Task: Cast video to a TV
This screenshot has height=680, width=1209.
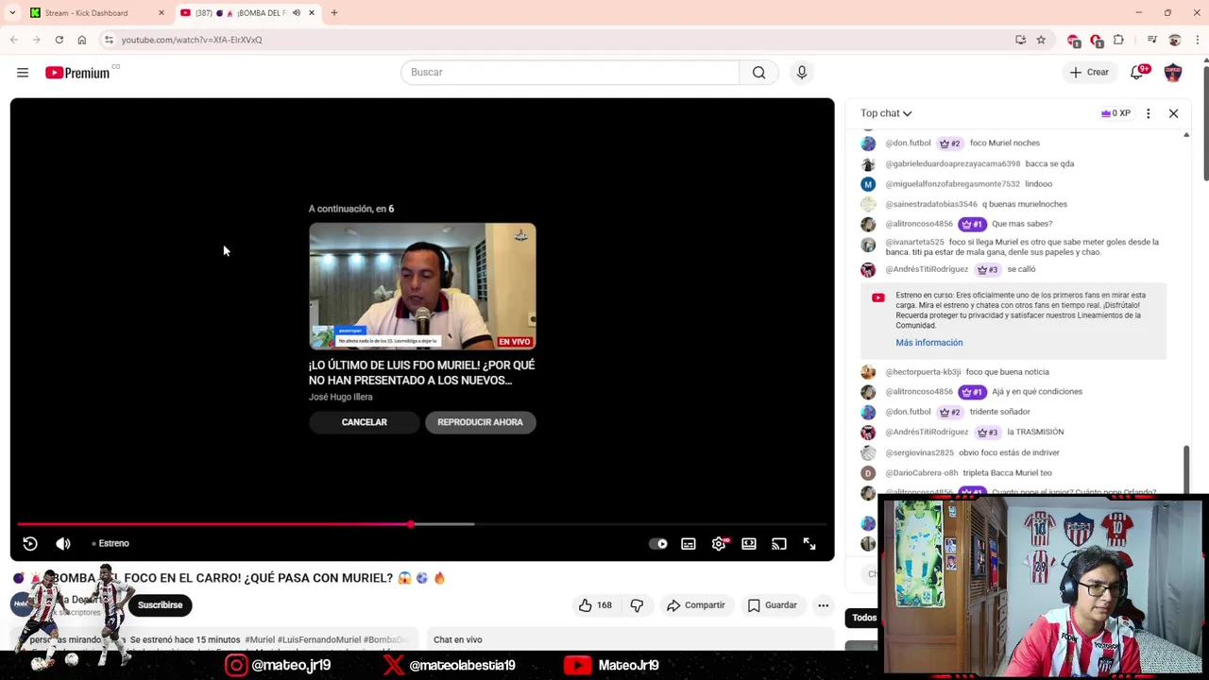Action: [779, 543]
